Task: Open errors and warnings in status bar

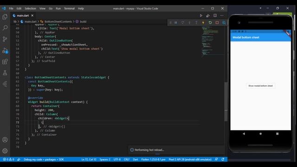Action: pyautogui.click(x=8, y=160)
